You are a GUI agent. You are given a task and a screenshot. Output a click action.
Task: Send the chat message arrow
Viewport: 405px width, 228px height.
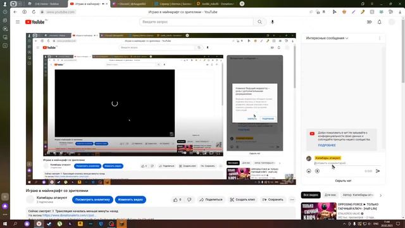coord(378,171)
